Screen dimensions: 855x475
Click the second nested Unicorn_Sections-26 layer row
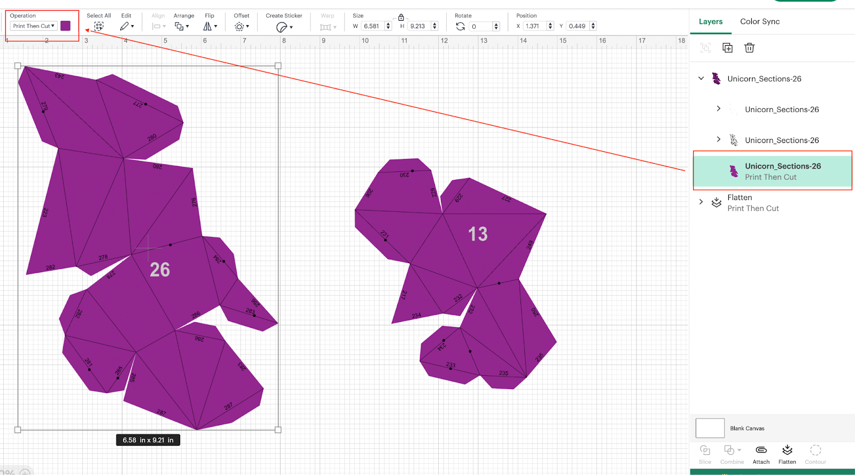pos(773,140)
